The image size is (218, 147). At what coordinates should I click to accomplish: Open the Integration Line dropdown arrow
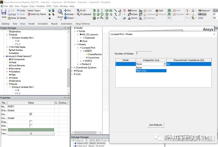(x=164, y=64)
